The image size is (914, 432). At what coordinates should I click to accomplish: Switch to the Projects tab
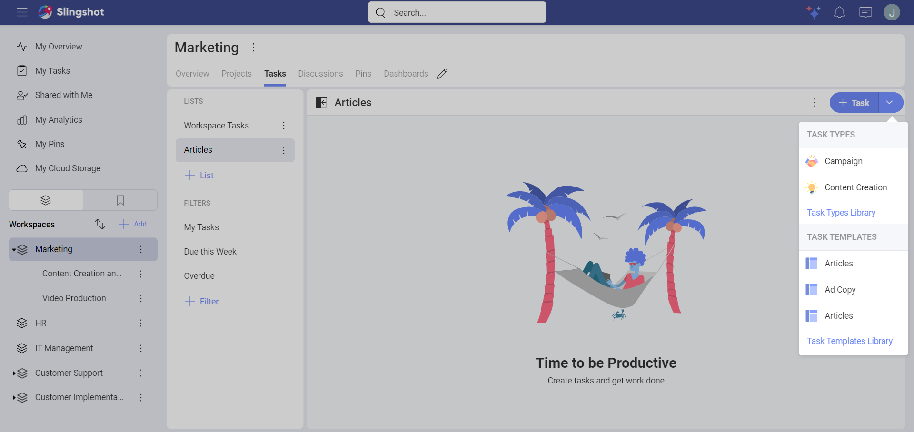click(237, 74)
